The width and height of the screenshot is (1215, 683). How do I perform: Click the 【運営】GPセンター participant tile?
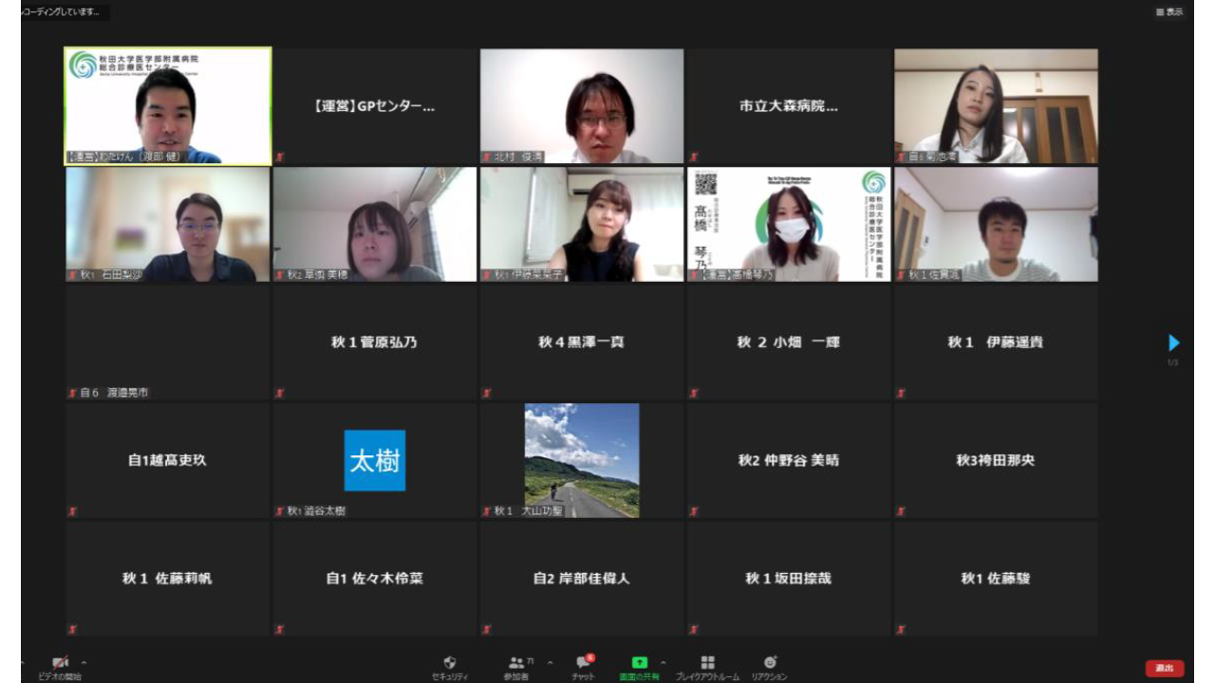pyautogui.click(x=374, y=106)
